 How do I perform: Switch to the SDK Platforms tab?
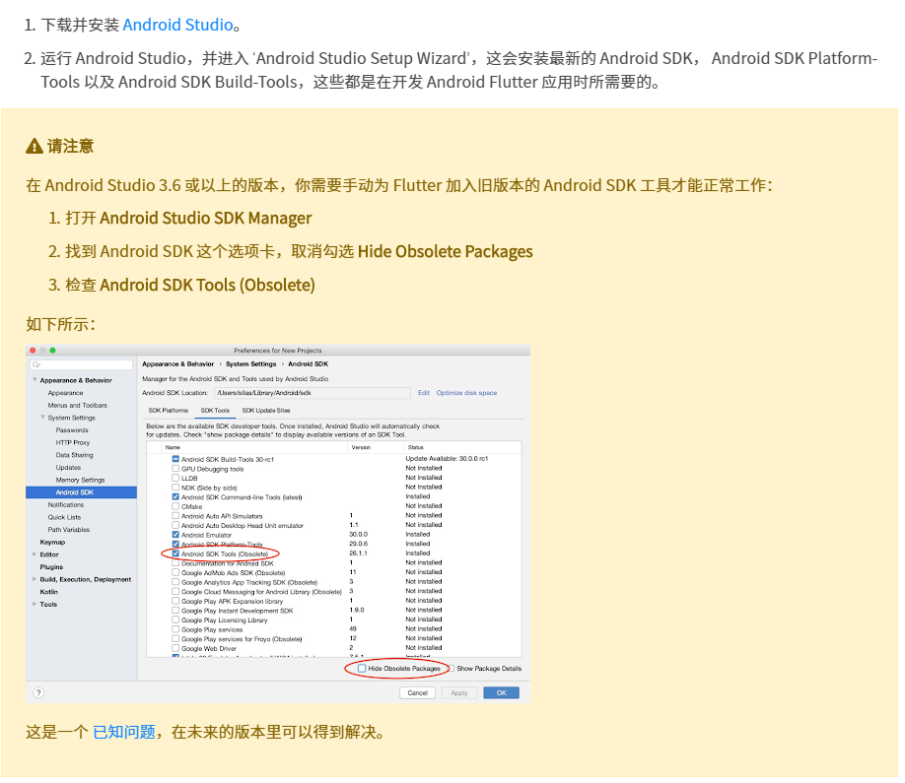[x=168, y=411]
